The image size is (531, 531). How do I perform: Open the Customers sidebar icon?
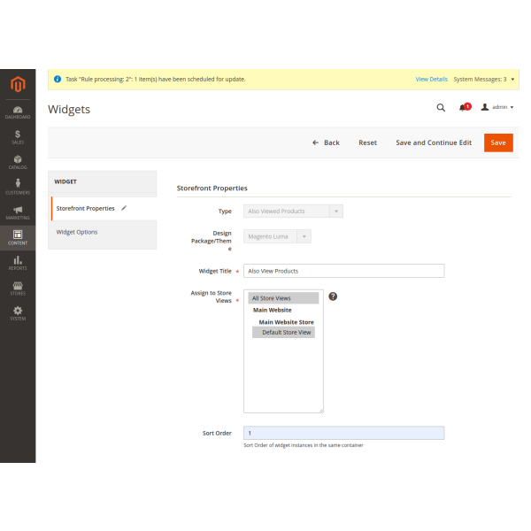18,187
